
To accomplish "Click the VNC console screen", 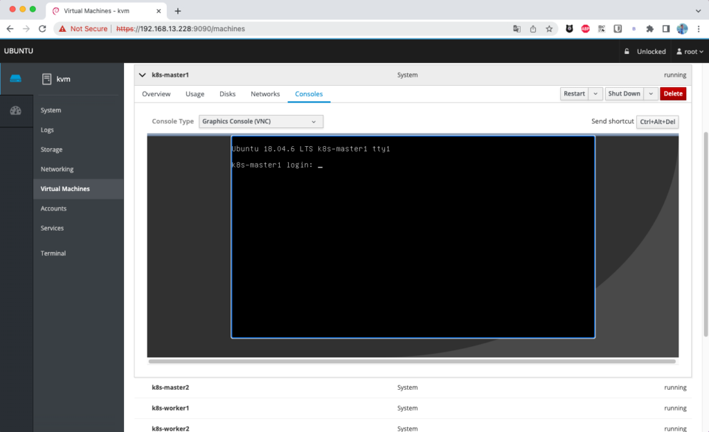I will click(x=413, y=237).
